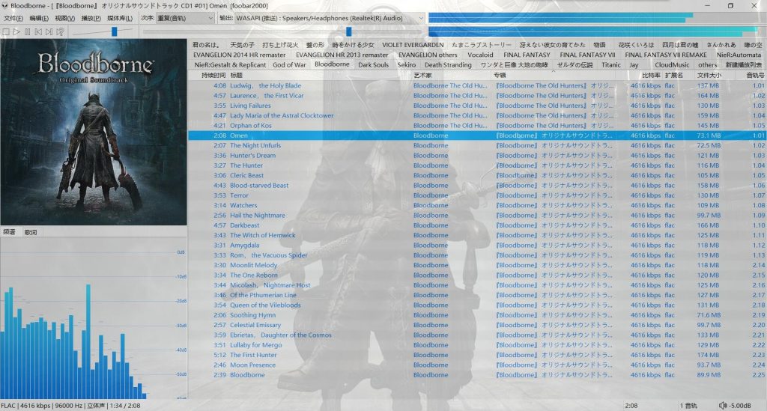
Task: Skip to the next track
Action: coord(49,31)
